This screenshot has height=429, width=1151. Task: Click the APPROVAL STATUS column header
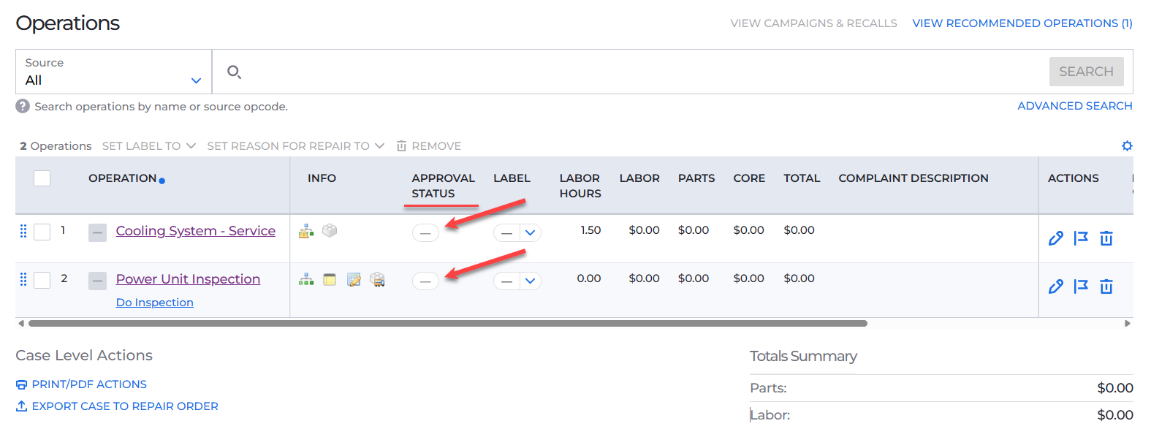click(x=443, y=186)
